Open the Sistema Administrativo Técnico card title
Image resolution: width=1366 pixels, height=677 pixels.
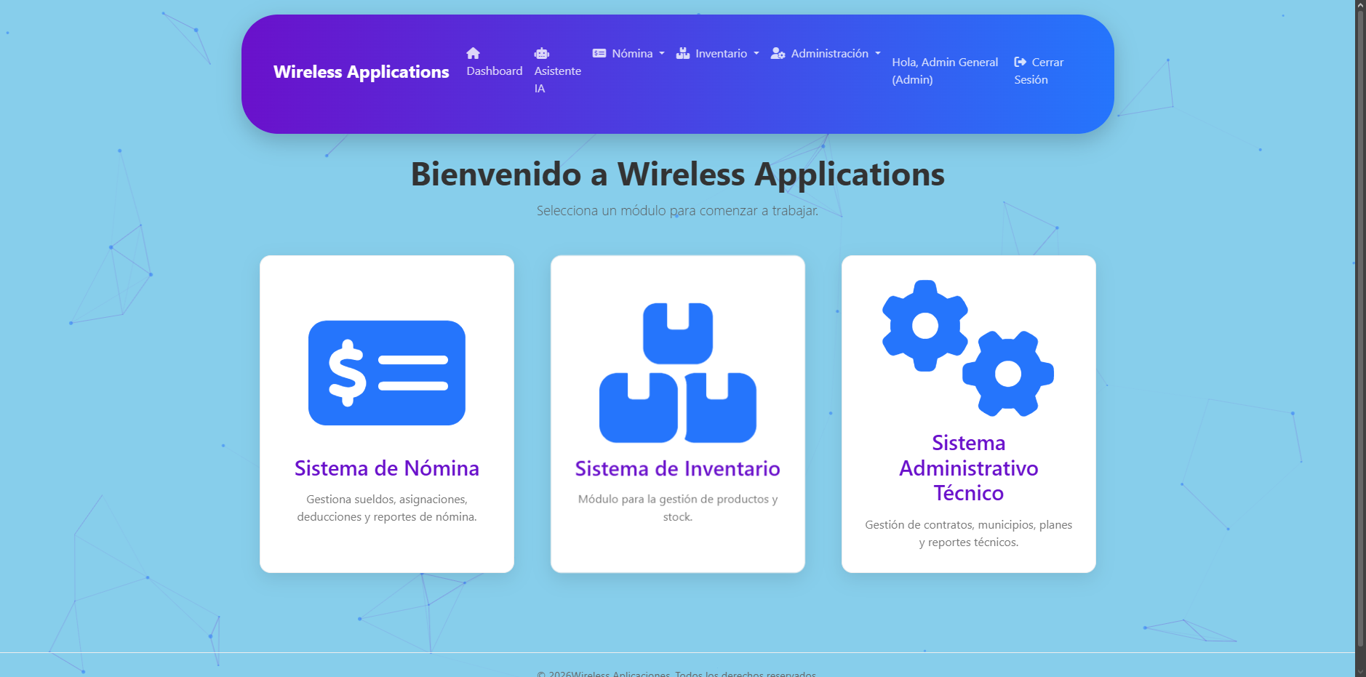[x=969, y=468]
